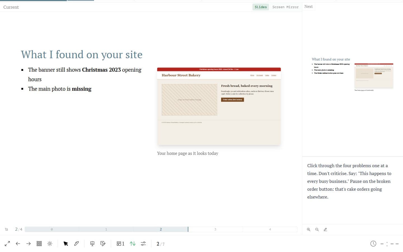Viewport: 403px width, 252px height.
Task: Click the 2/7 slide number indicator
Action: coord(160,244)
